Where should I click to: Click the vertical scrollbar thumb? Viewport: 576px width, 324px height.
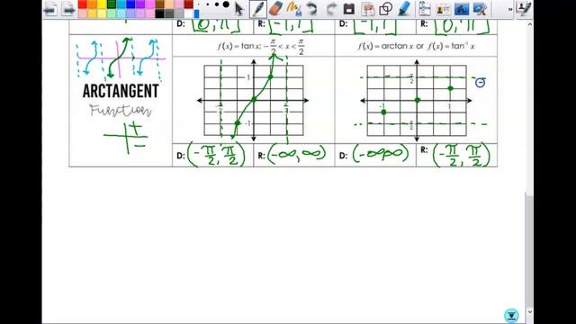tap(529, 250)
